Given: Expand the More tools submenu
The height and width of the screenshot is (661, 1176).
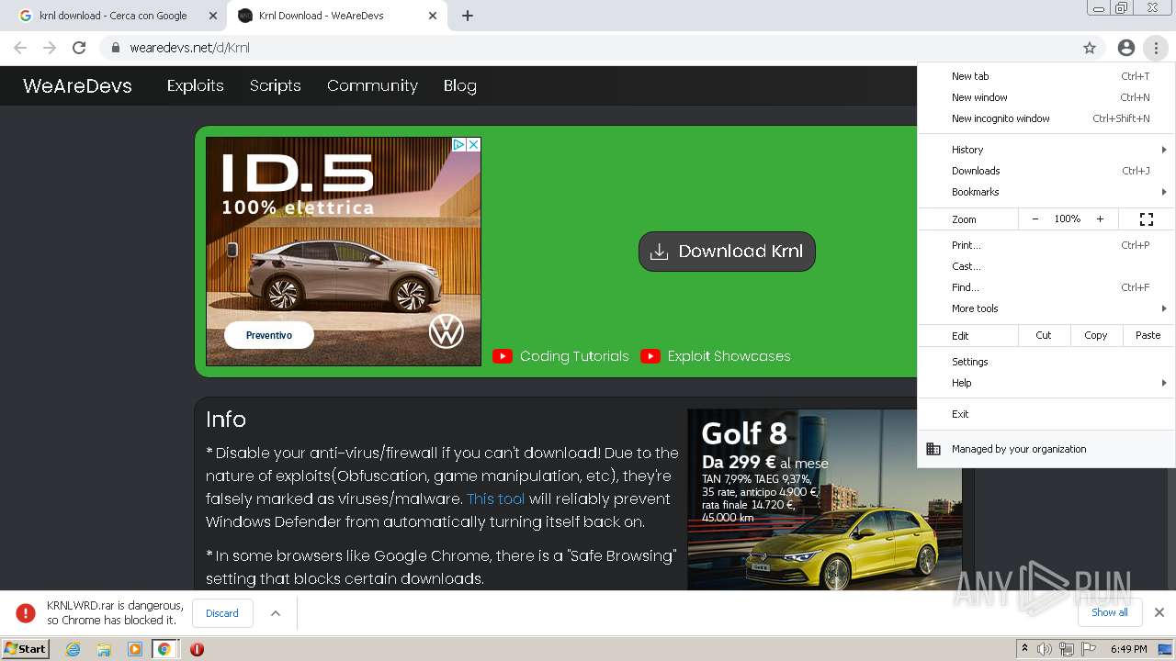Looking at the screenshot, I should coord(1046,308).
